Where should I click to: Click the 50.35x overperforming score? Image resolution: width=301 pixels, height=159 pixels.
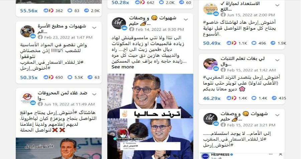tap(29, 77)
